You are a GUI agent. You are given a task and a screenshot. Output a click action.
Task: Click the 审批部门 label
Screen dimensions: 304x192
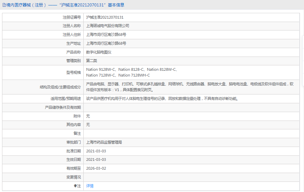pyautogui.click(x=73, y=142)
